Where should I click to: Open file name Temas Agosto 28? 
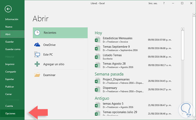[x=114, y=64]
